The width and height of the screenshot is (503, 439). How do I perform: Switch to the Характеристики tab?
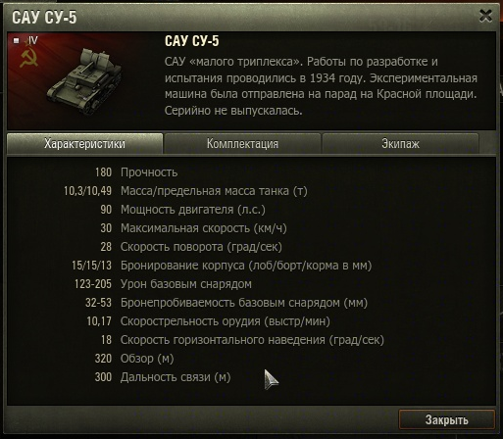pyautogui.click(x=84, y=144)
